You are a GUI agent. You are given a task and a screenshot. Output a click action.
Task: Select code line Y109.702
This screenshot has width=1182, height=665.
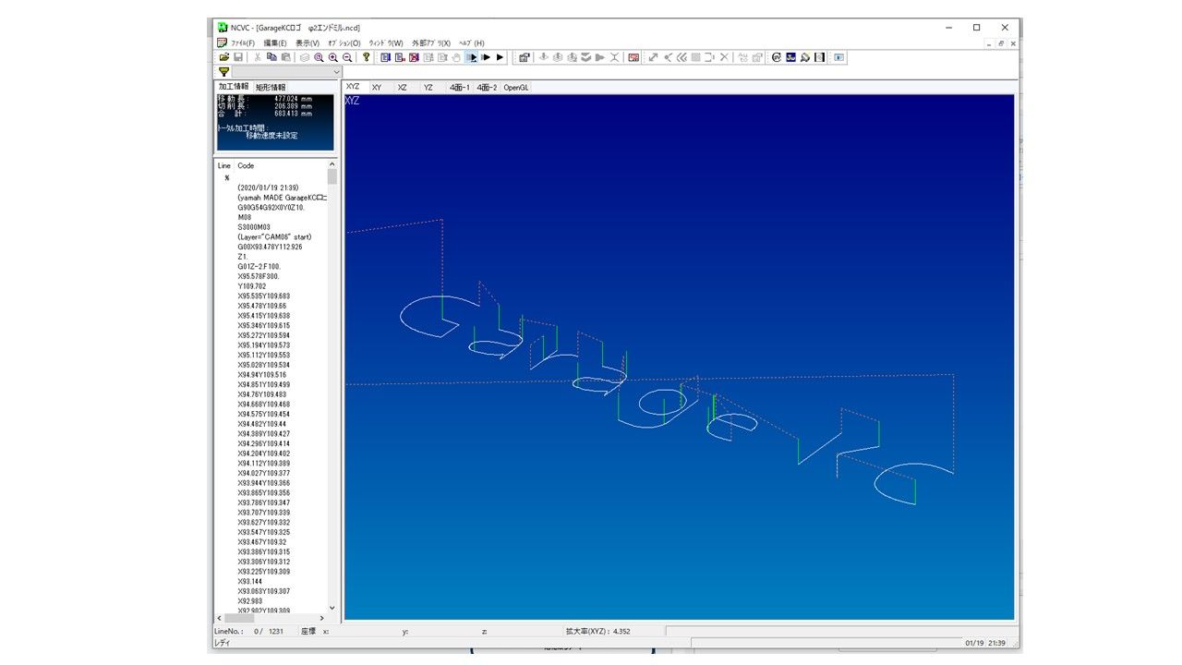[251, 285]
